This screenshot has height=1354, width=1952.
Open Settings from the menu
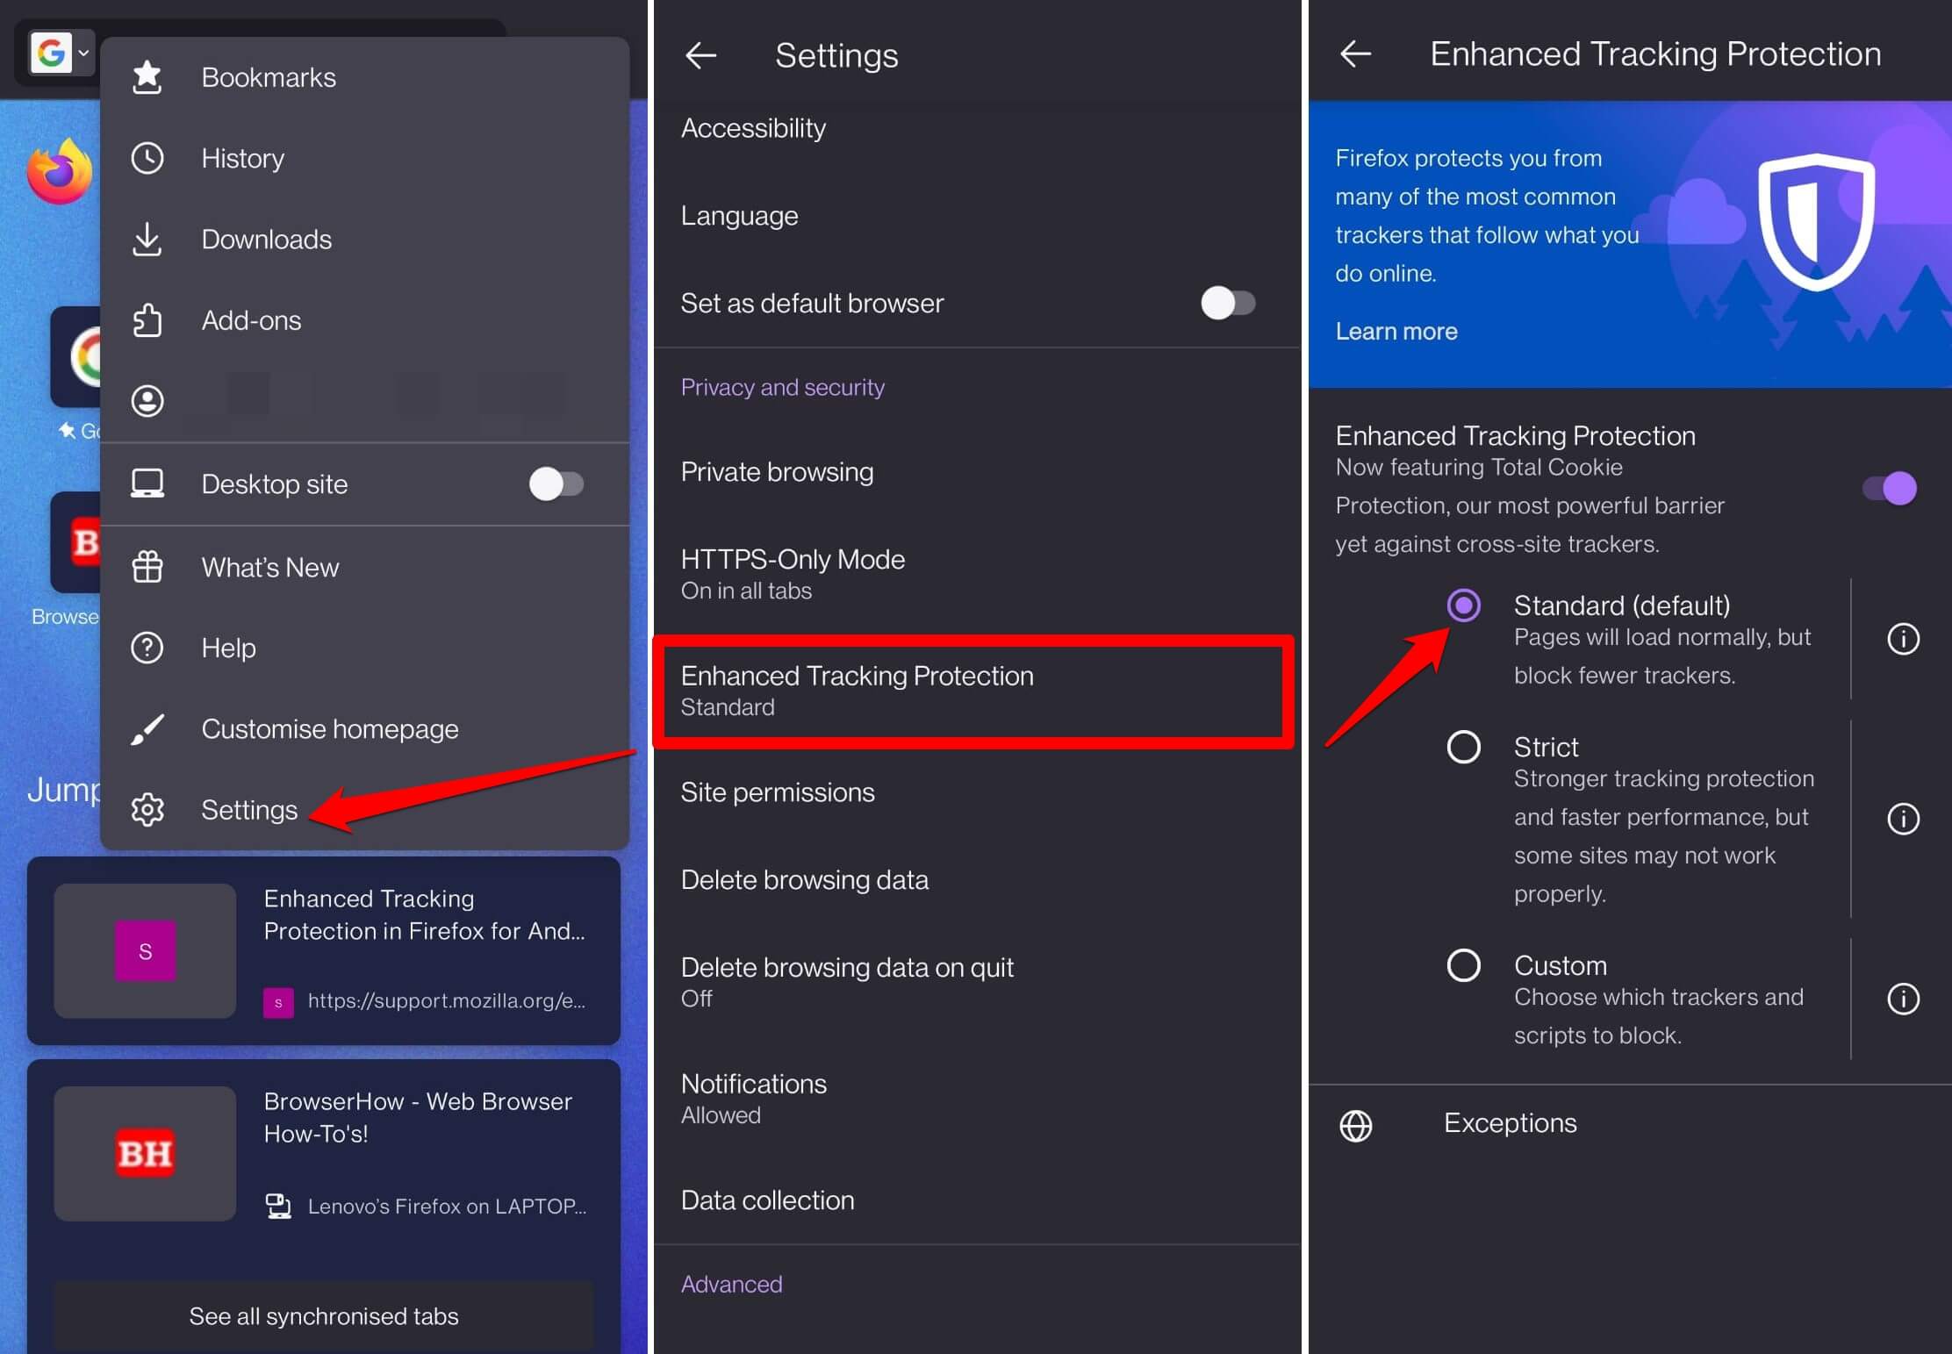pyautogui.click(x=249, y=809)
